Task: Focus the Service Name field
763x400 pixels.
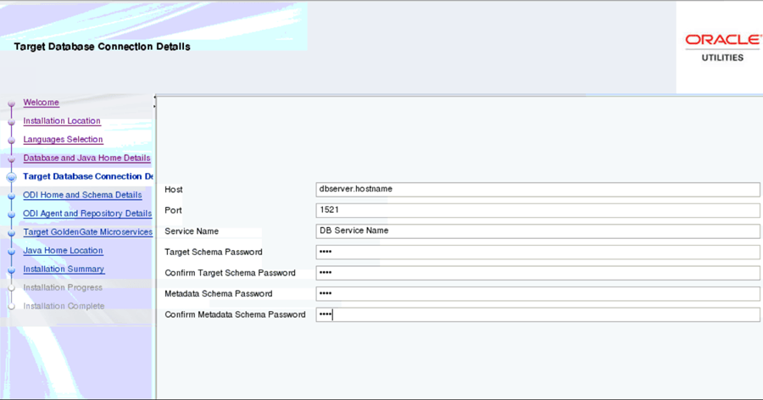Action: coord(537,231)
